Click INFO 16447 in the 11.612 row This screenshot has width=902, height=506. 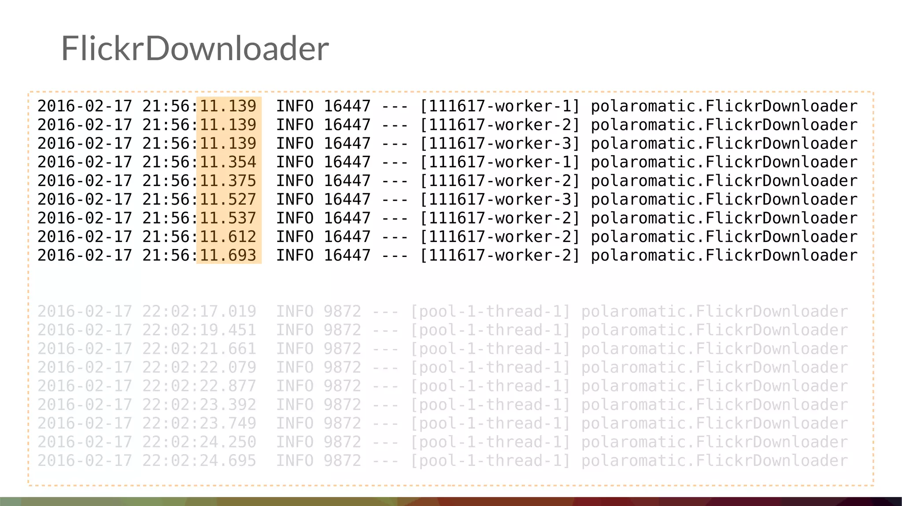(x=323, y=237)
